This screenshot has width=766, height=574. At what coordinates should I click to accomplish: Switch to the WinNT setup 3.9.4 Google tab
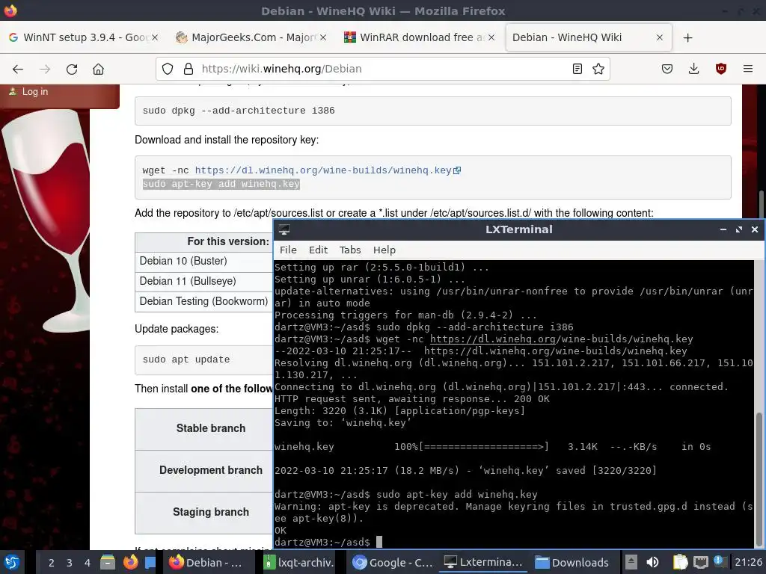[x=84, y=37]
